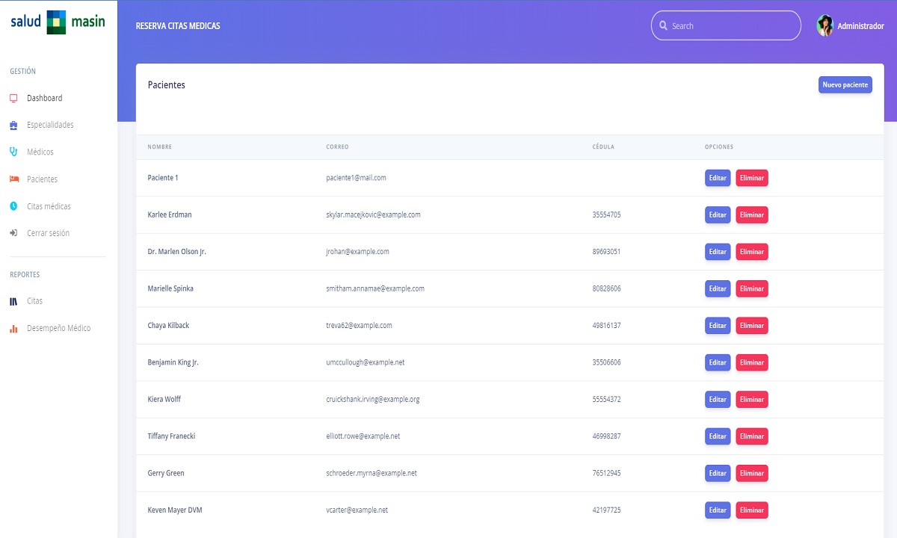Eliminate patient Gerry Green

click(752, 473)
